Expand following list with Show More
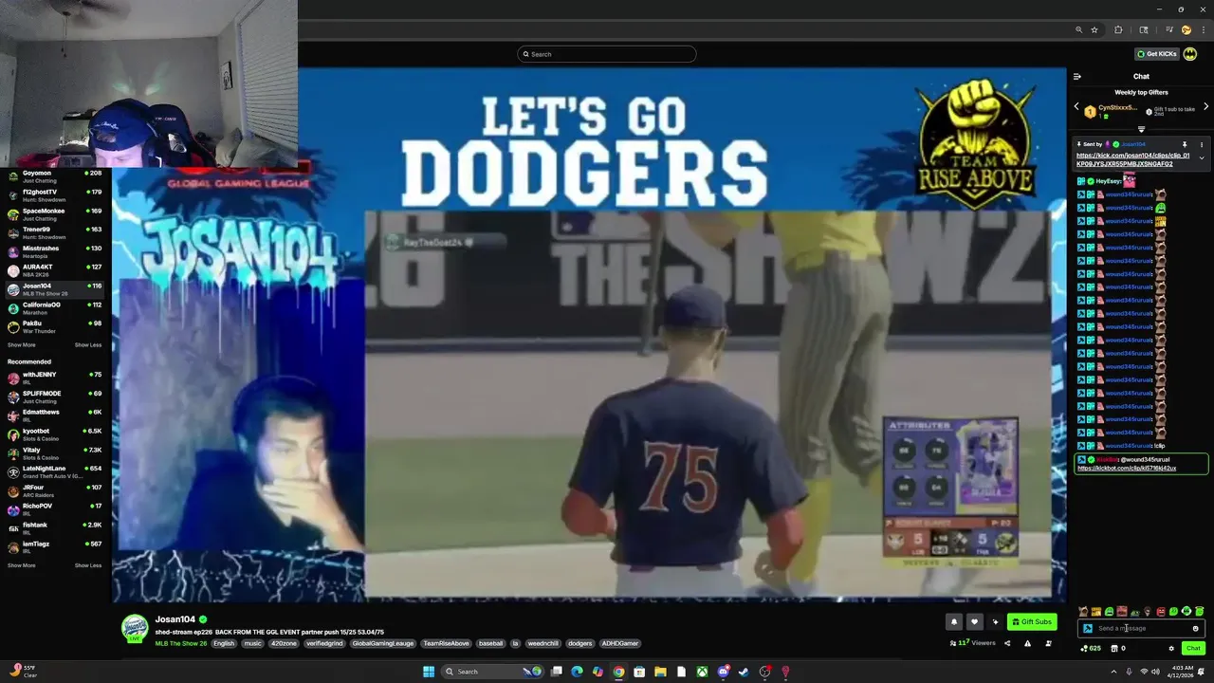The height and width of the screenshot is (683, 1214). click(x=21, y=345)
